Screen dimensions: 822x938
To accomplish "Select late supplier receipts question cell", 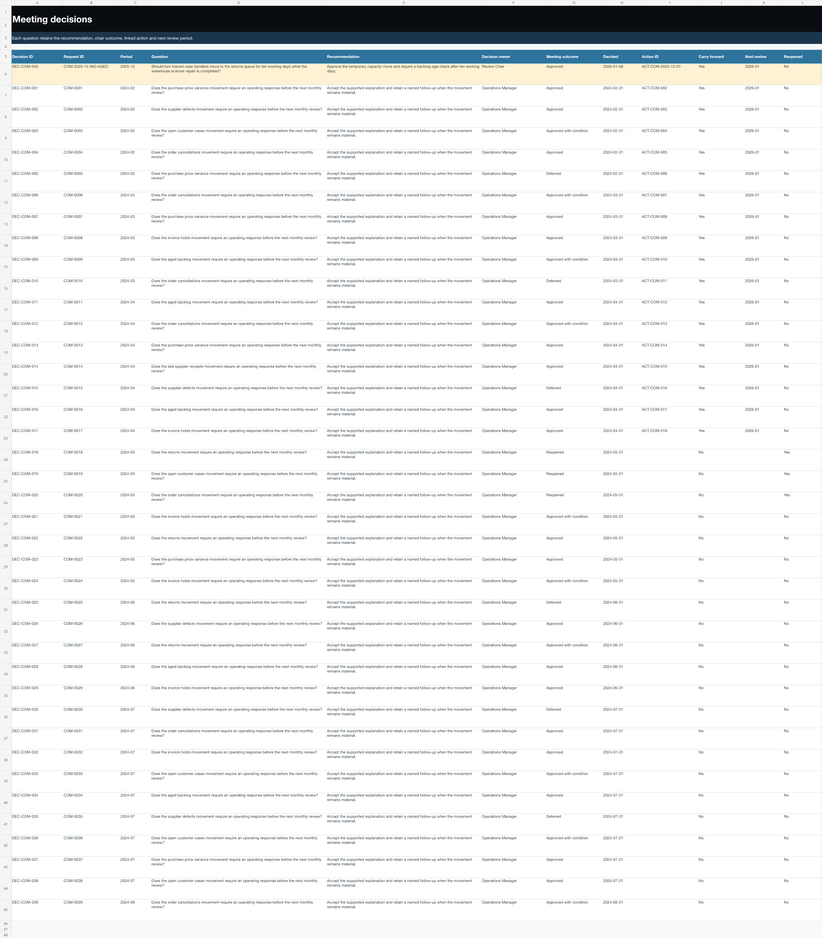I will pos(238,374).
